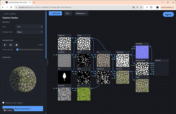Screen dimensions: 176x114
Task: Expand the Workspace dropdown menu
Action: click(81, 13)
